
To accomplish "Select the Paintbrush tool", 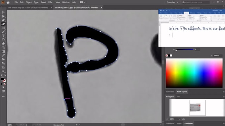I will click(3, 32).
